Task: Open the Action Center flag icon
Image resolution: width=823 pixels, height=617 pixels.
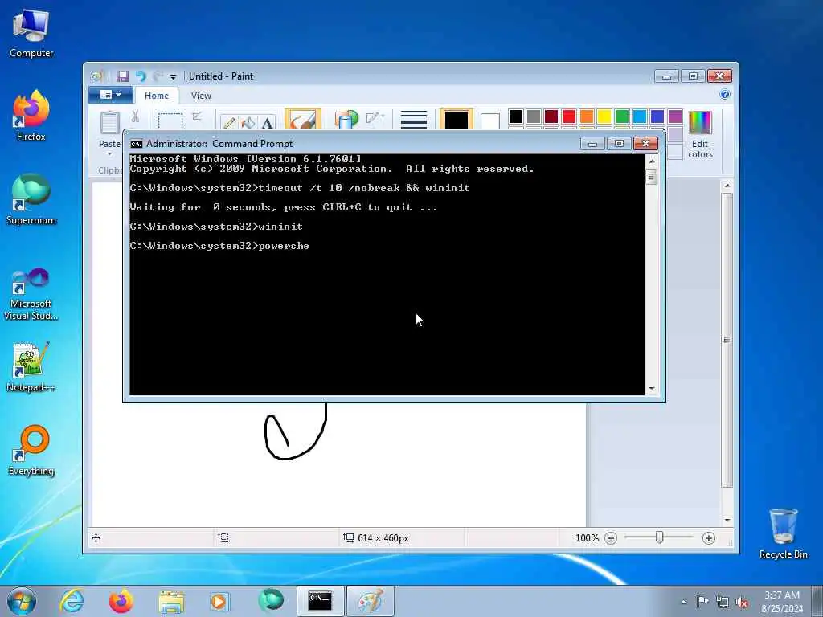Action: [x=702, y=601]
